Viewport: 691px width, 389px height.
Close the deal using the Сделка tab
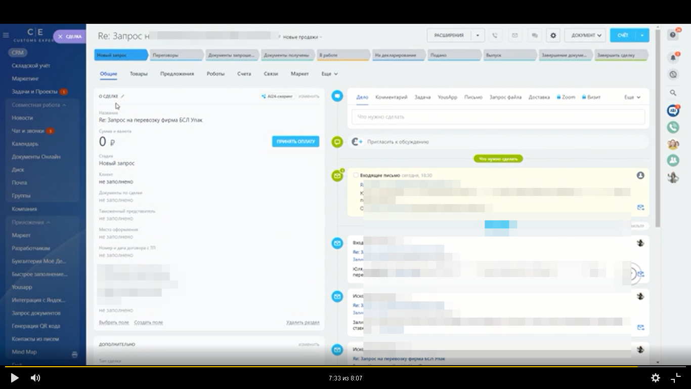click(70, 36)
